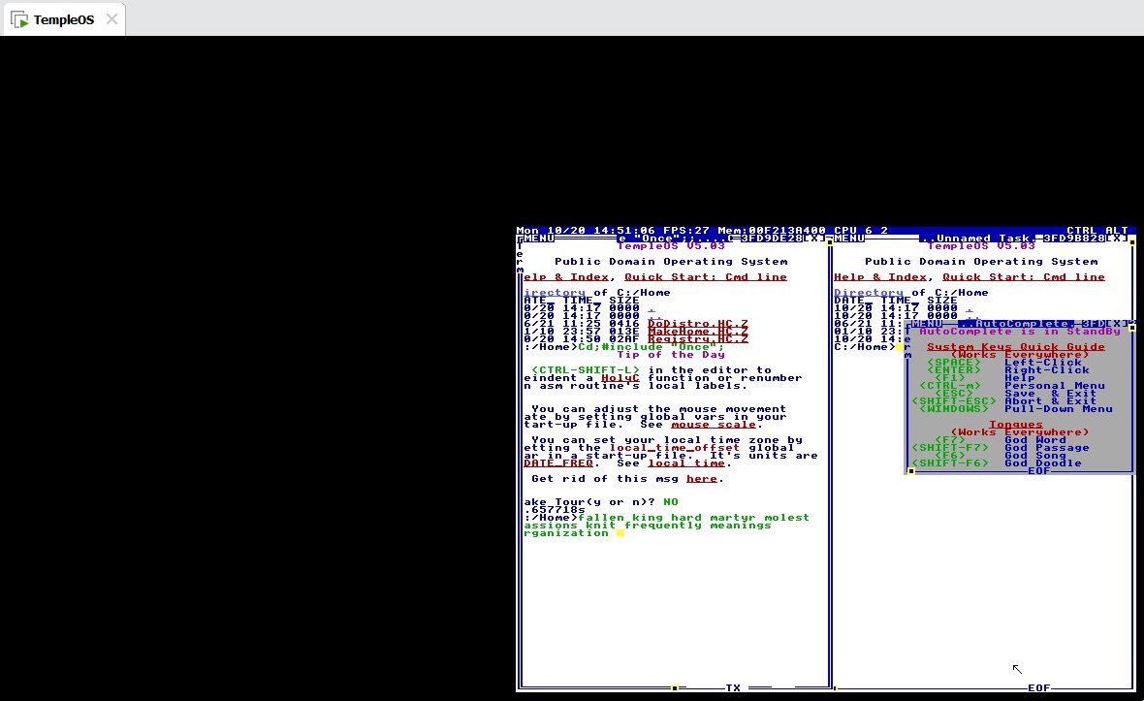The width and height of the screenshot is (1144, 701).
Task: Open Quick Start: Cmd line in "Once" window
Action: (706, 277)
